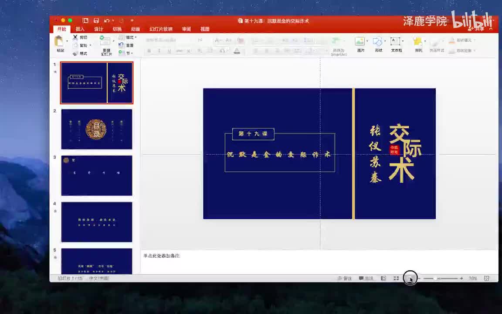The width and height of the screenshot is (502, 314).
Task: Click the notes field 单击此处添加备注
Action: (161, 256)
